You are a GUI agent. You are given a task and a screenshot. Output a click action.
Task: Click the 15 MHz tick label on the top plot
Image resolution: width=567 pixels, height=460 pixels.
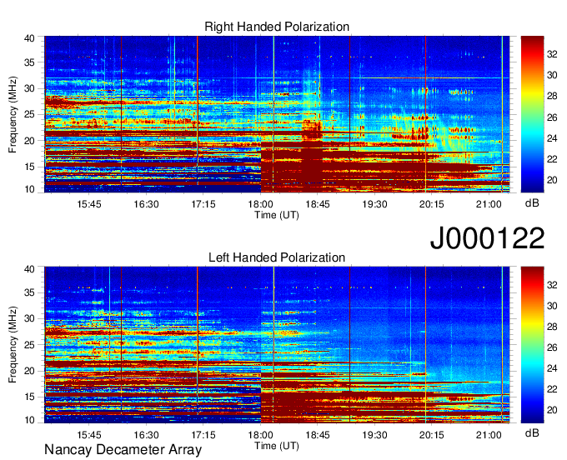coord(30,167)
